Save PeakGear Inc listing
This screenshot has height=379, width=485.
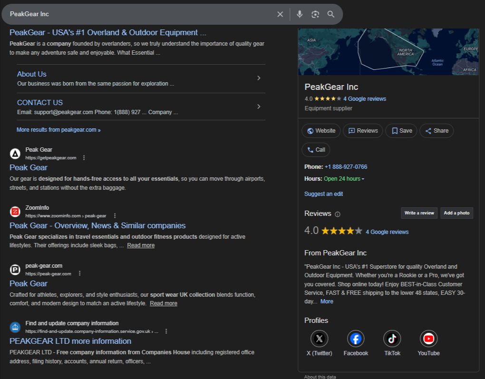(401, 131)
